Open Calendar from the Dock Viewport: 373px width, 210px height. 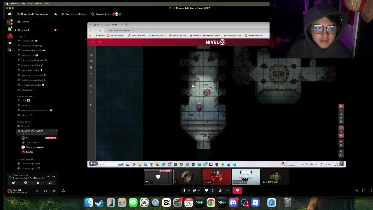point(189,202)
